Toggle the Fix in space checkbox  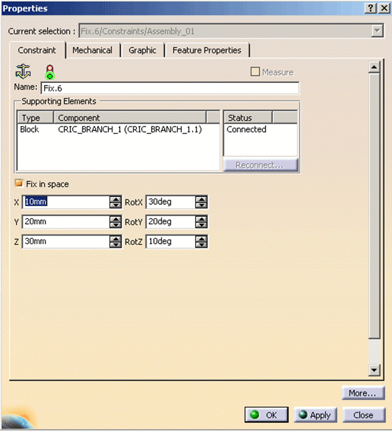point(19,183)
